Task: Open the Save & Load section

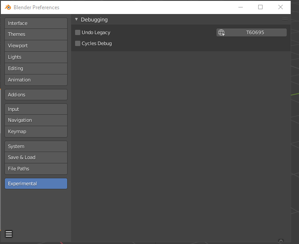Action: point(36,157)
